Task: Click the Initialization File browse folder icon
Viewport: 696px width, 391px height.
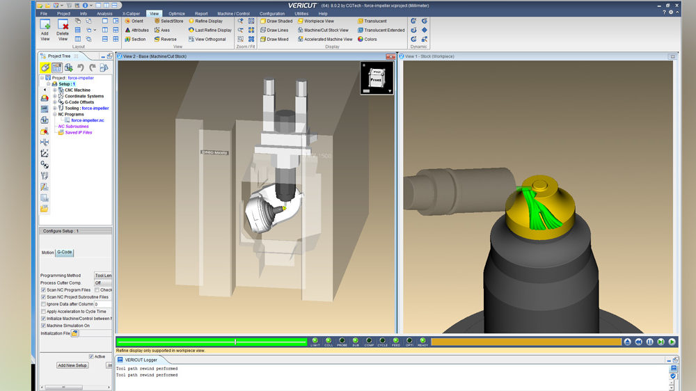Action: tap(74, 333)
